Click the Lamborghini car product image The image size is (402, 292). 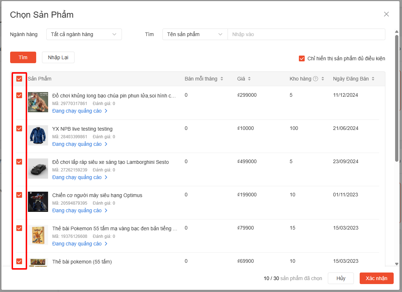(38, 169)
